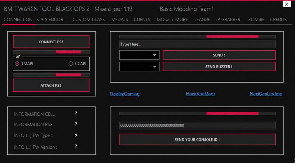295x163 pixels.
Task: Click the CONNECT PS3 button
Action: pos(51,41)
